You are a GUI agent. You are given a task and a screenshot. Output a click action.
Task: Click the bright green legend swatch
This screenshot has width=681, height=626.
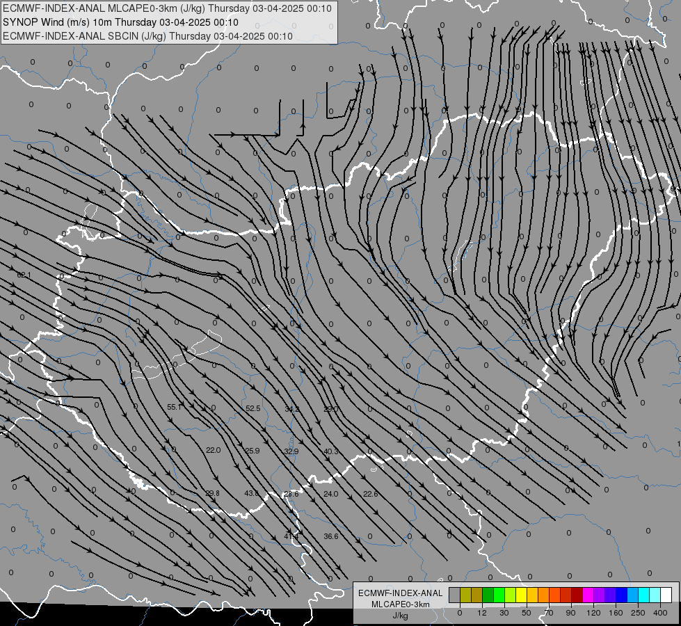pyautogui.click(x=499, y=595)
